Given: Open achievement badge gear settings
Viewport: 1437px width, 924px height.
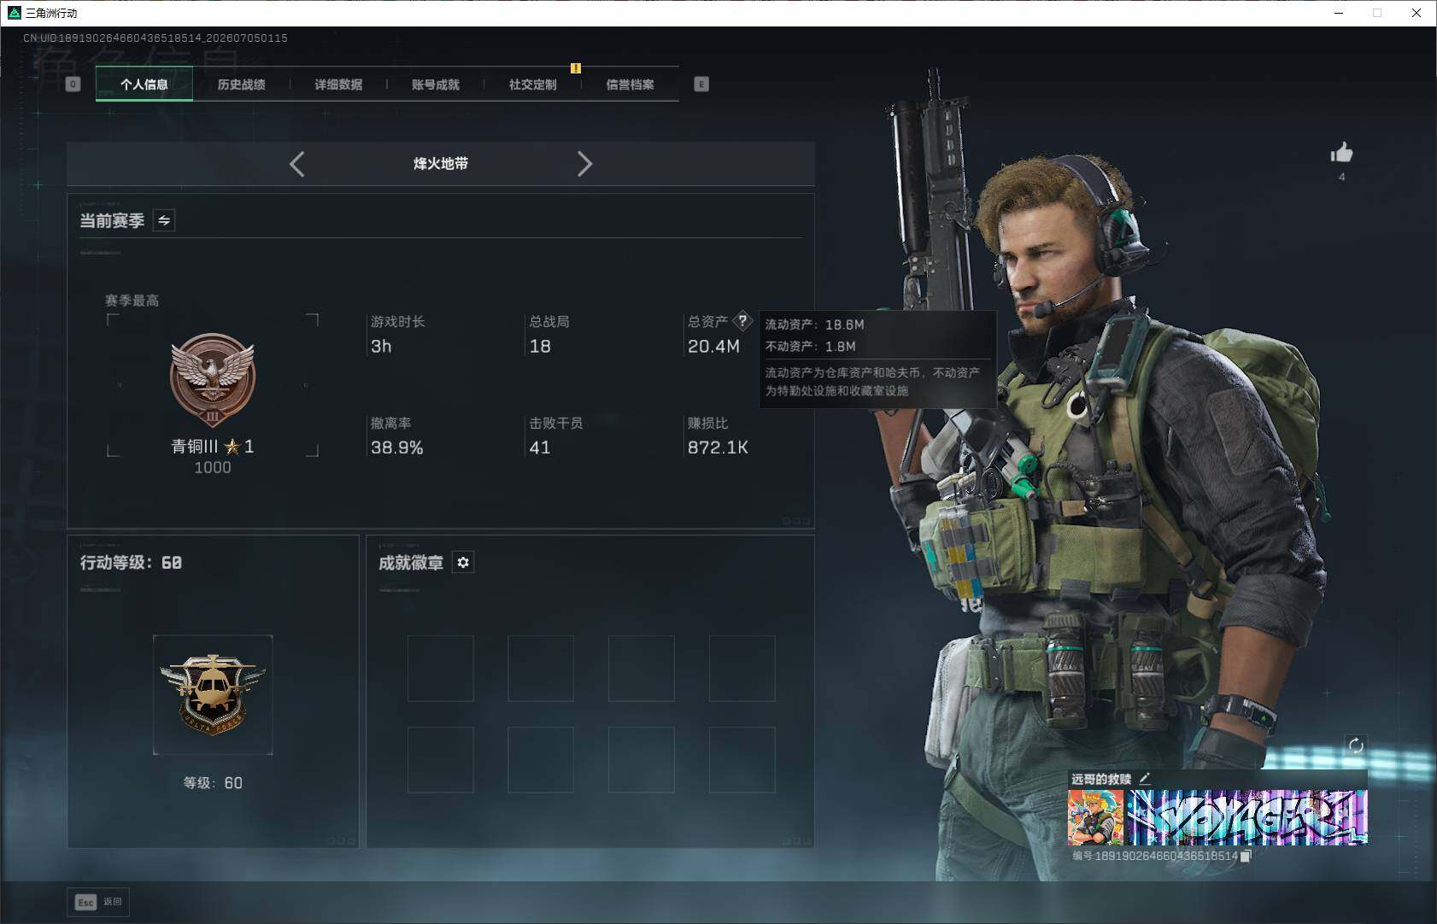Looking at the screenshot, I should coord(463,562).
